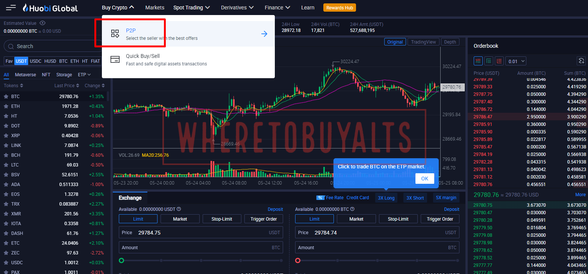The width and height of the screenshot is (588, 274).
Task: Click the 3X Long button
Action: (386, 198)
